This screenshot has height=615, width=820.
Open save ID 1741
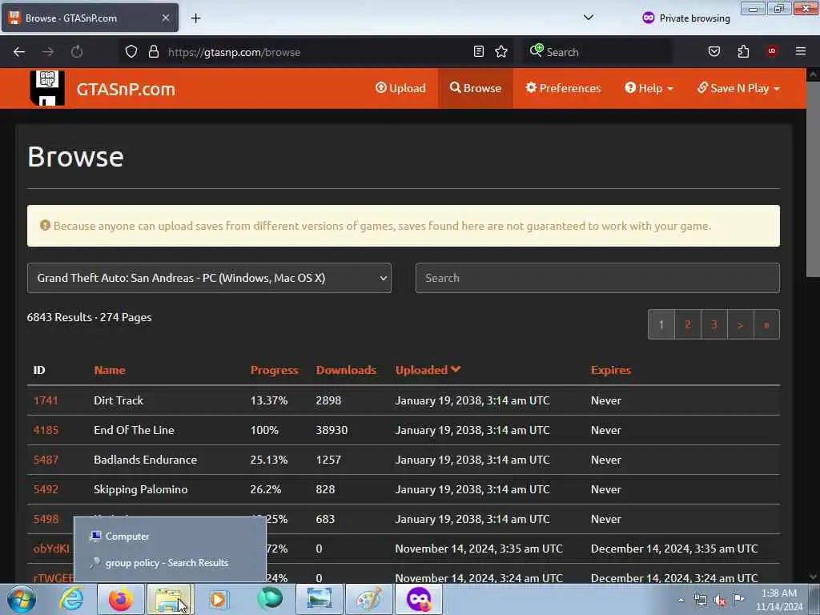(x=46, y=400)
